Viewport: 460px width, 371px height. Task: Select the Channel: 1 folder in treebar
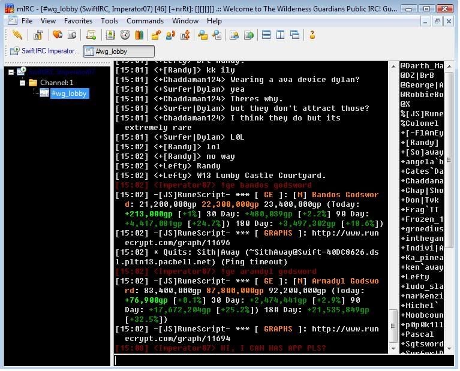point(56,83)
